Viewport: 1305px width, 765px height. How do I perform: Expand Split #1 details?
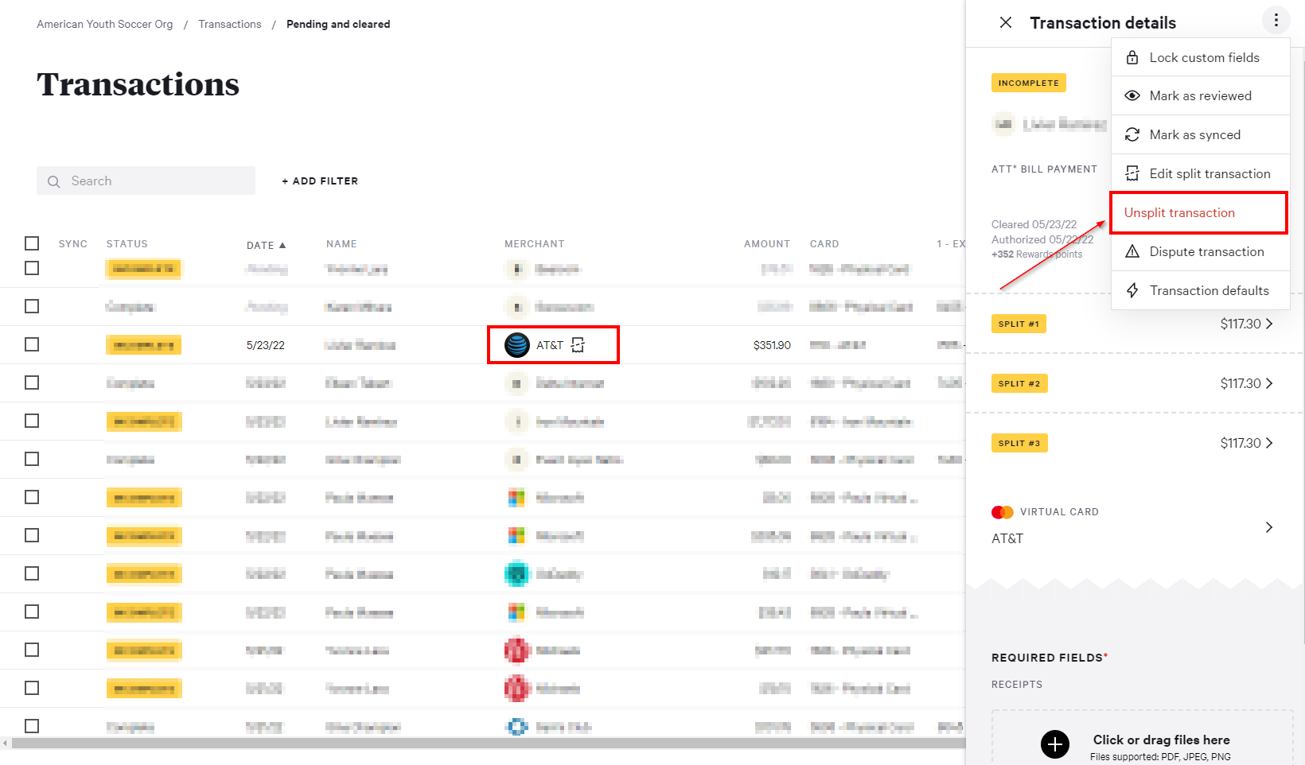(1268, 324)
